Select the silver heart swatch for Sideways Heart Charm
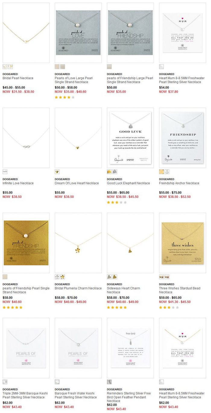The width and height of the screenshot is (211, 413). coord(109,277)
